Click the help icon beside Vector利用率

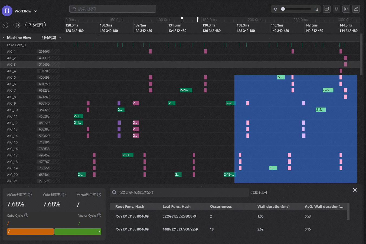(99, 195)
